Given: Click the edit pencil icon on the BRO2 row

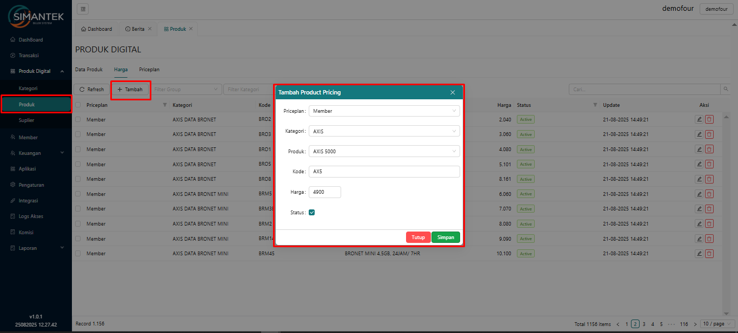Looking at the screenshot, I should click(699, 119).
